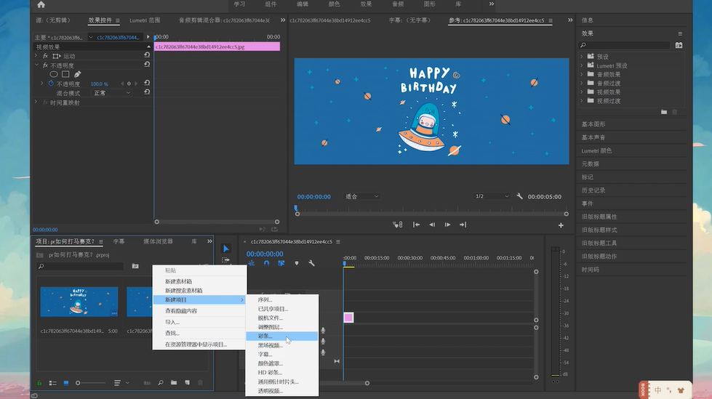Click Automate to Sequence icon

click(x=147, y=383)
